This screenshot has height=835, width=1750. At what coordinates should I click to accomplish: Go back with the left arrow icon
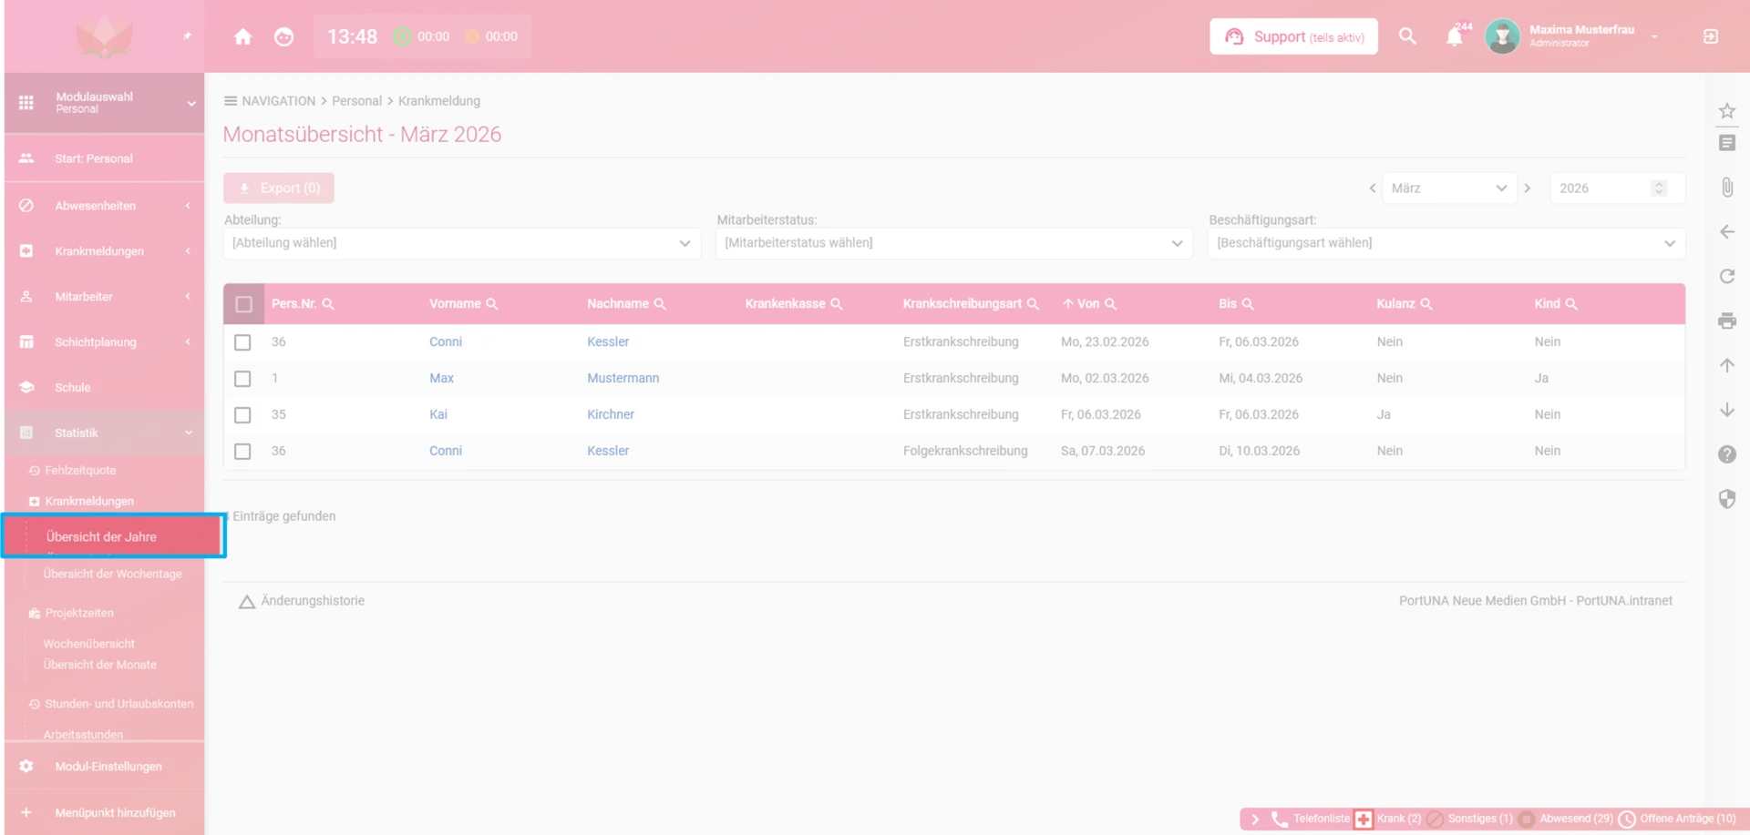point(1727,232)
